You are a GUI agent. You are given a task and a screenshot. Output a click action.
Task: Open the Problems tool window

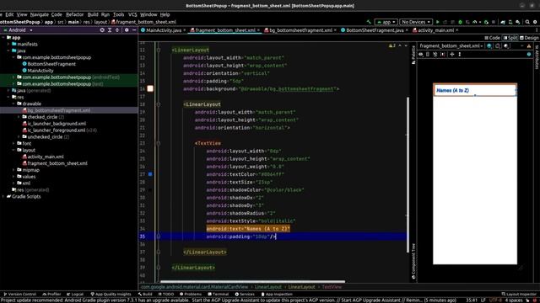point(191,294)
